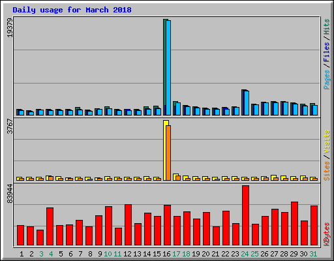The height and width of the screenshot is (261, 334).
Task: Click the blue "Files" legend label
Action: point(326,52)
